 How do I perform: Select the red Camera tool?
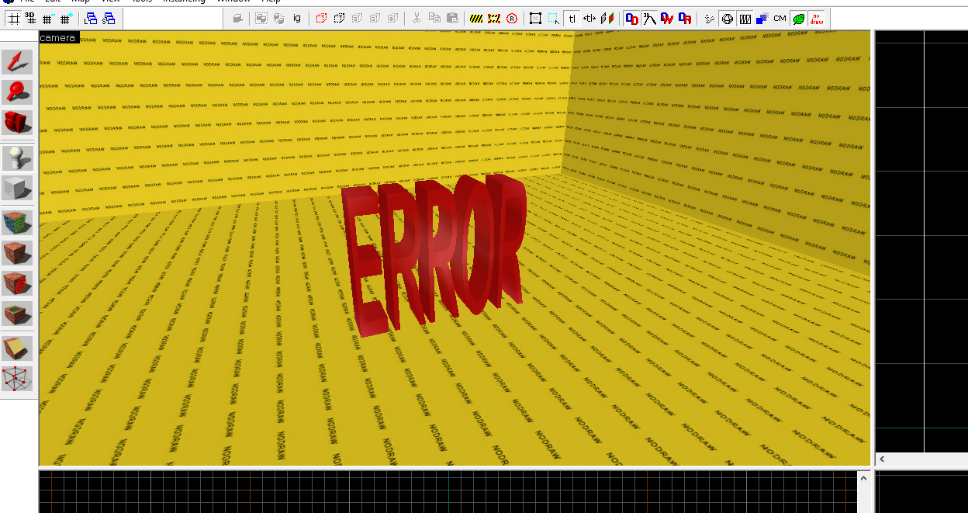point(17,122)
